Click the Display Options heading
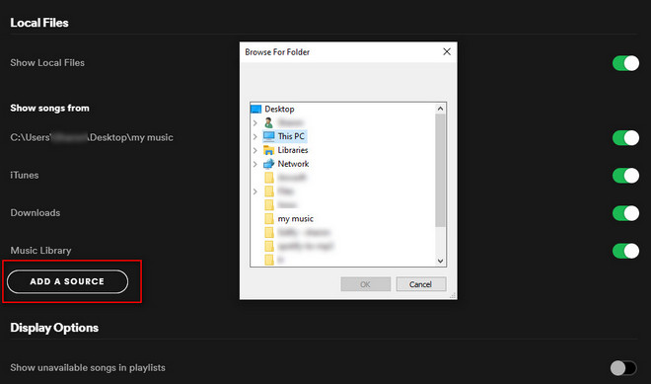The height and width of the screenshot is (384, 651). 54,328
